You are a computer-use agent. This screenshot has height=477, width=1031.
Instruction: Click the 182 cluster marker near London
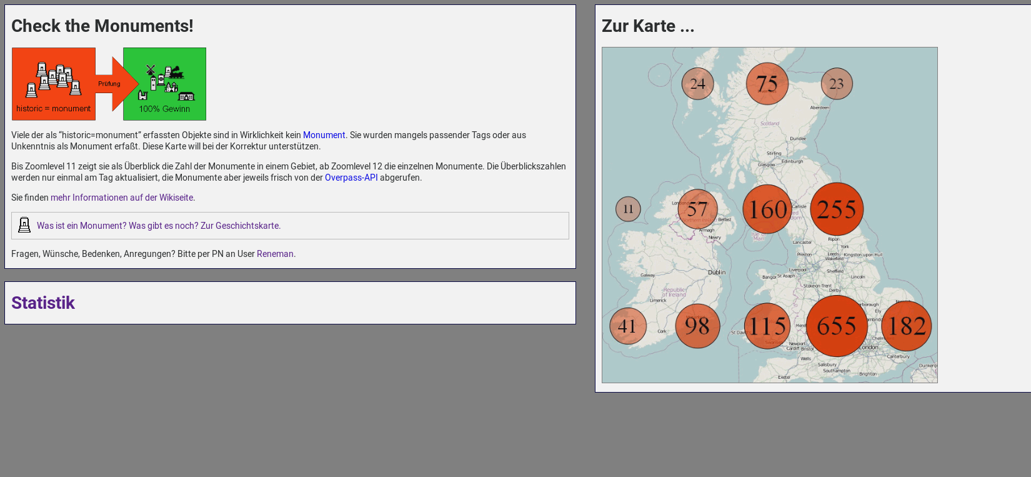pyautogui.click(x=906, y=326)
